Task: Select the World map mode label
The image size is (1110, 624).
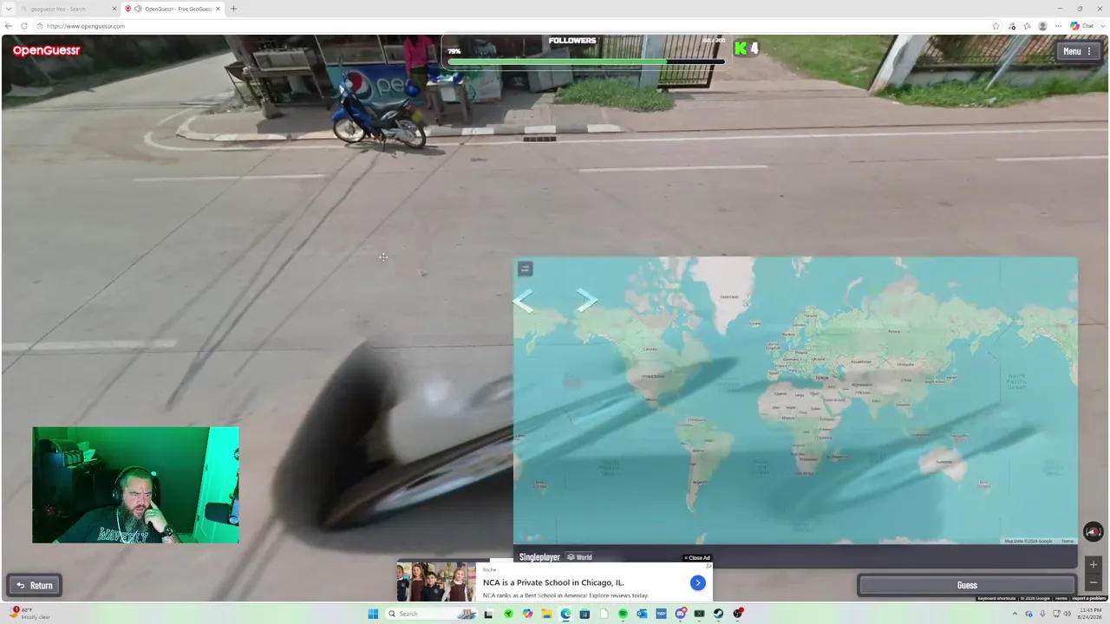Action: pos(579,557)
